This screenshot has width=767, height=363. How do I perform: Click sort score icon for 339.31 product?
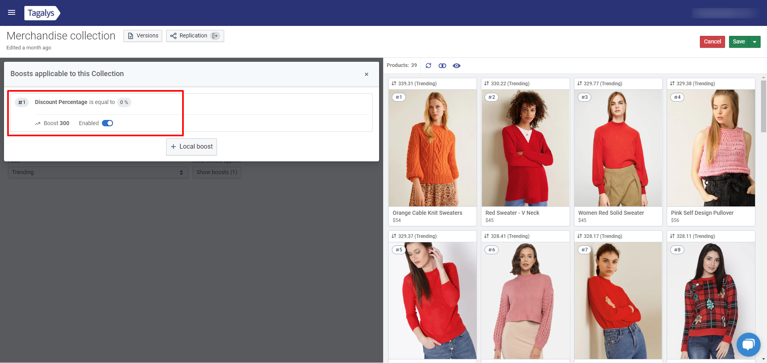click(x=394, y=84)
